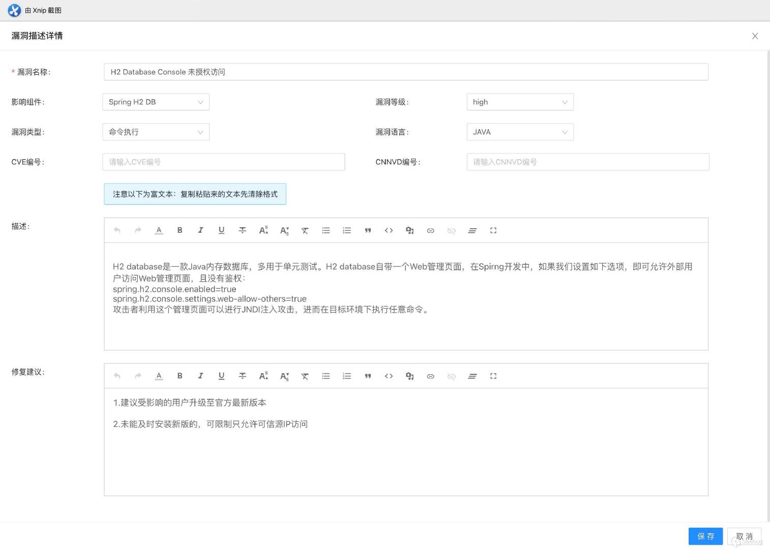This screenshot has height=549, width=770.
Task: Open the 漏洞语言 dropdown set to JAVA
Action: pyautogui.click(x=520, y=132)
